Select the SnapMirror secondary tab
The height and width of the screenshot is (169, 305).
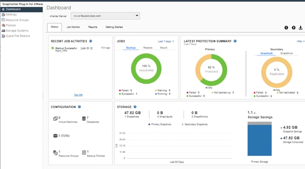287,53
